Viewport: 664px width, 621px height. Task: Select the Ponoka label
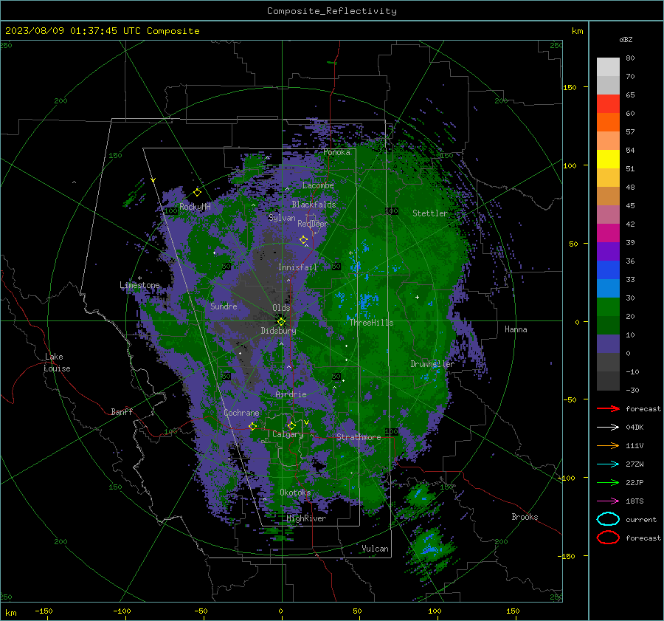(x=336, y=152)
